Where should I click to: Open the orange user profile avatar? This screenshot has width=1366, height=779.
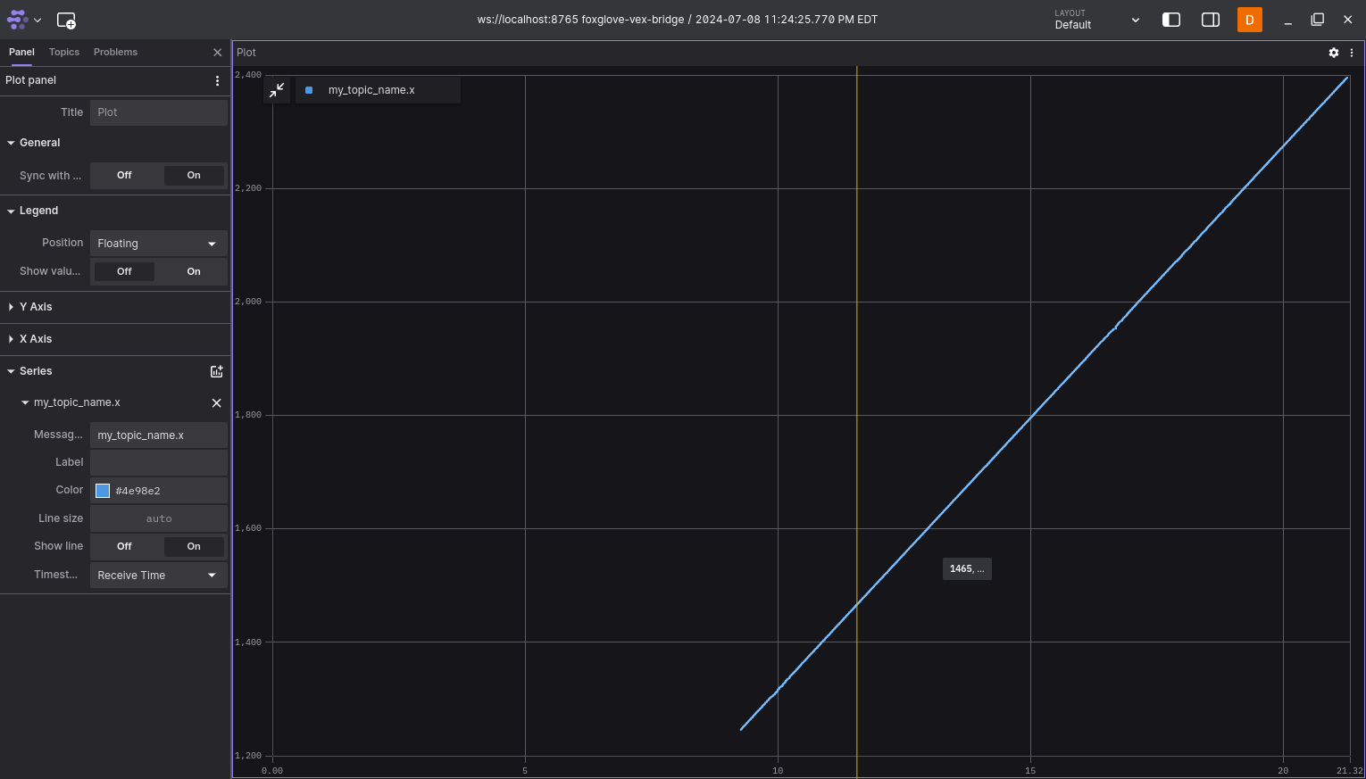click(1249, 20)
